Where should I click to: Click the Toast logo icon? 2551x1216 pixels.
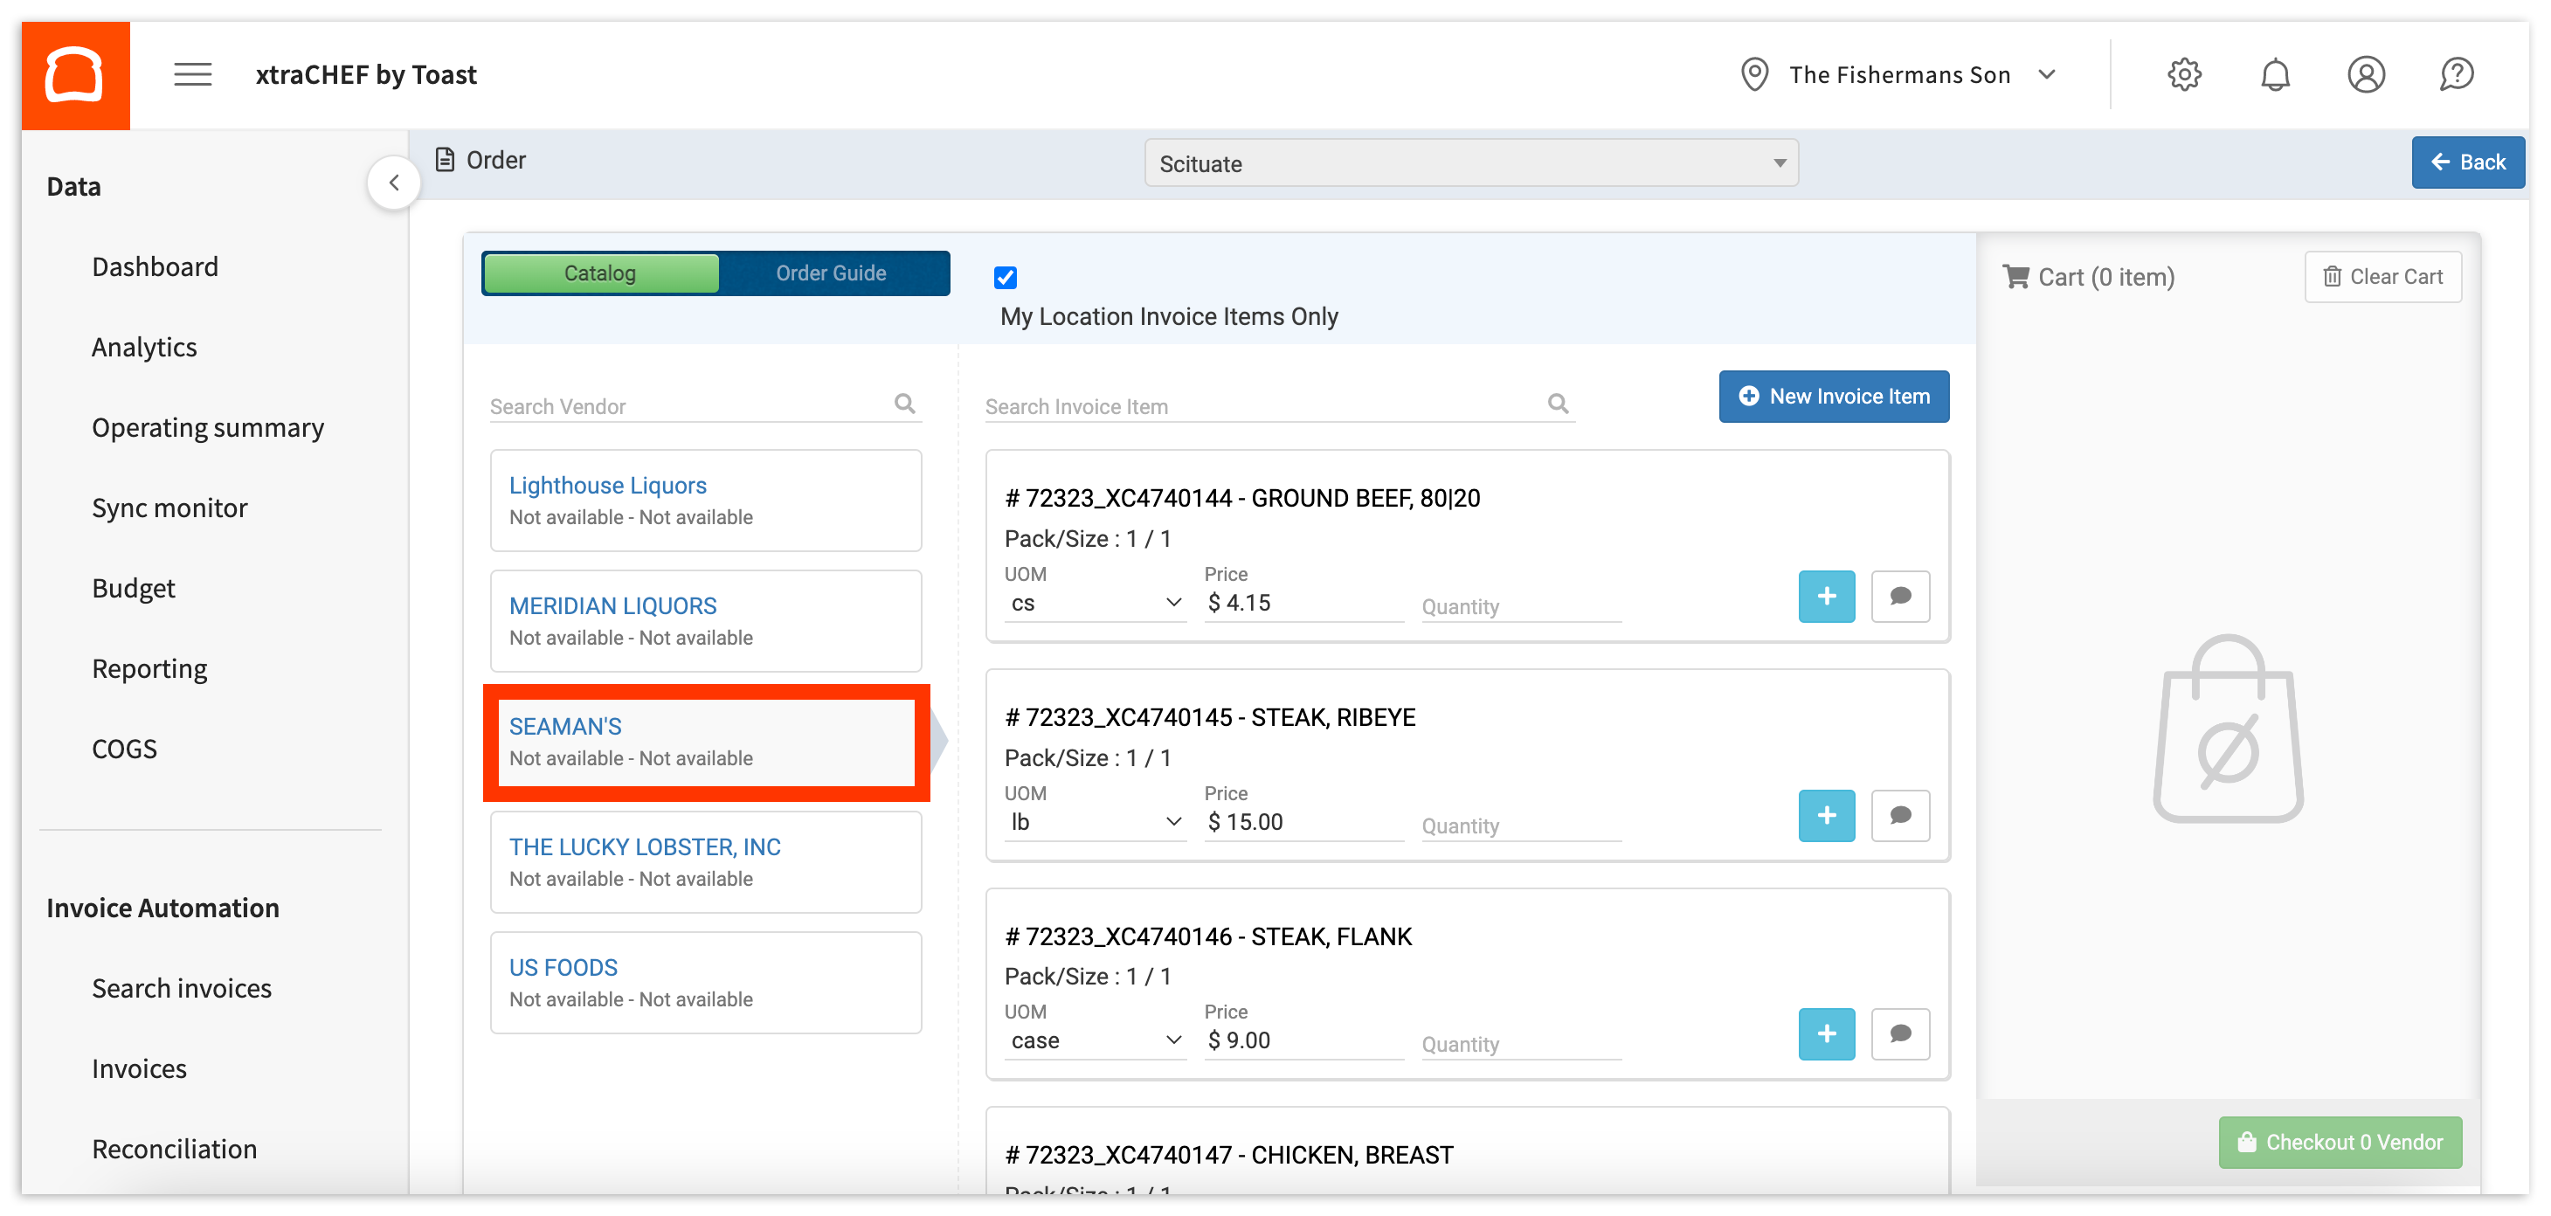pos(75,75)
